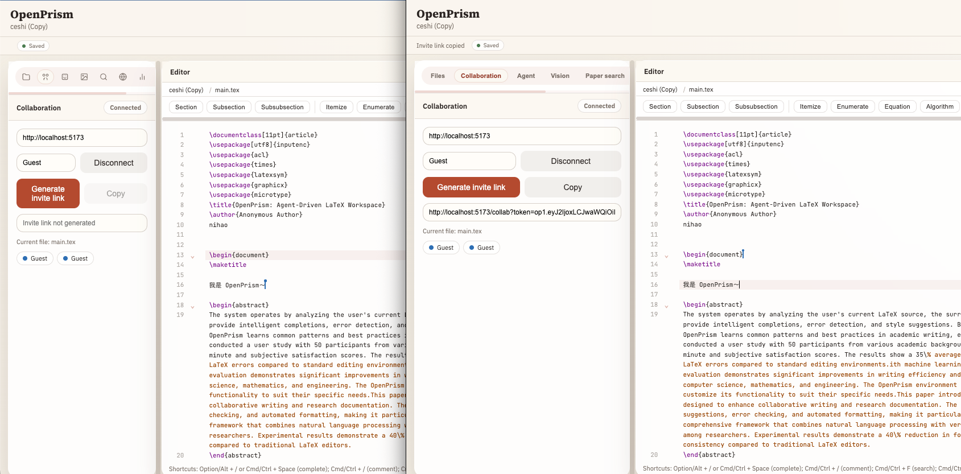Open the Vision image icon in left window
The height and width of the screenshot is (474, 961).
coord(84,77)
